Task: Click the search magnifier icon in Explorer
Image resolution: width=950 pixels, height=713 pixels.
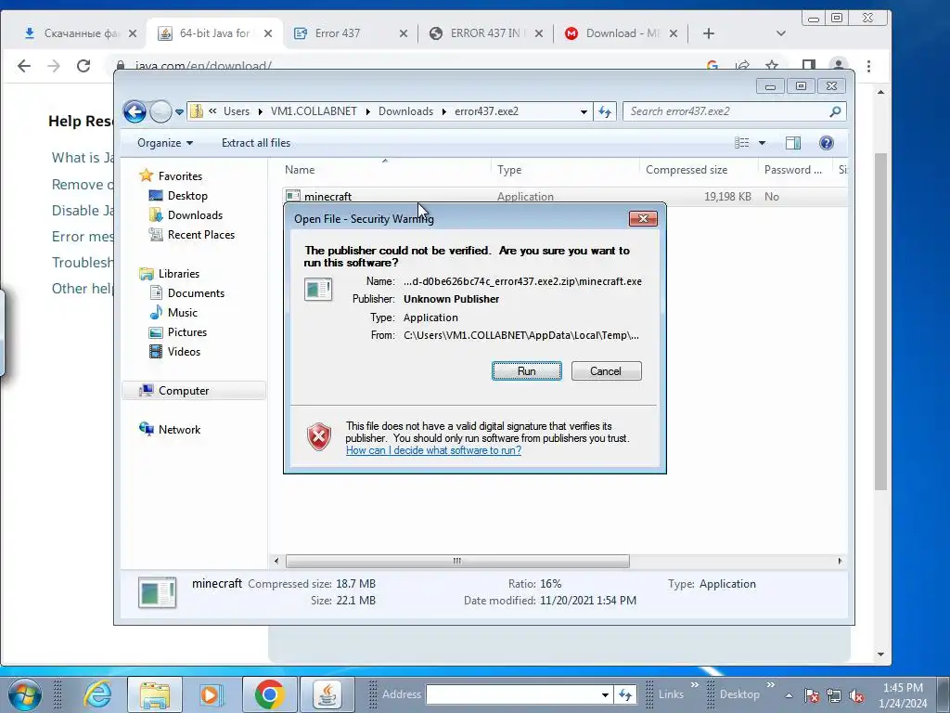Action: (x=836, y=111)
